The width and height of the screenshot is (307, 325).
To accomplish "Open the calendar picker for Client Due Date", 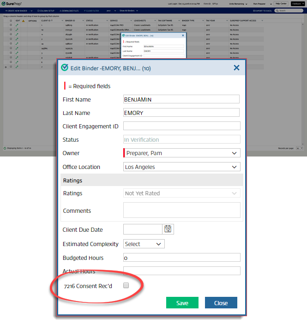I will [168, 229].
